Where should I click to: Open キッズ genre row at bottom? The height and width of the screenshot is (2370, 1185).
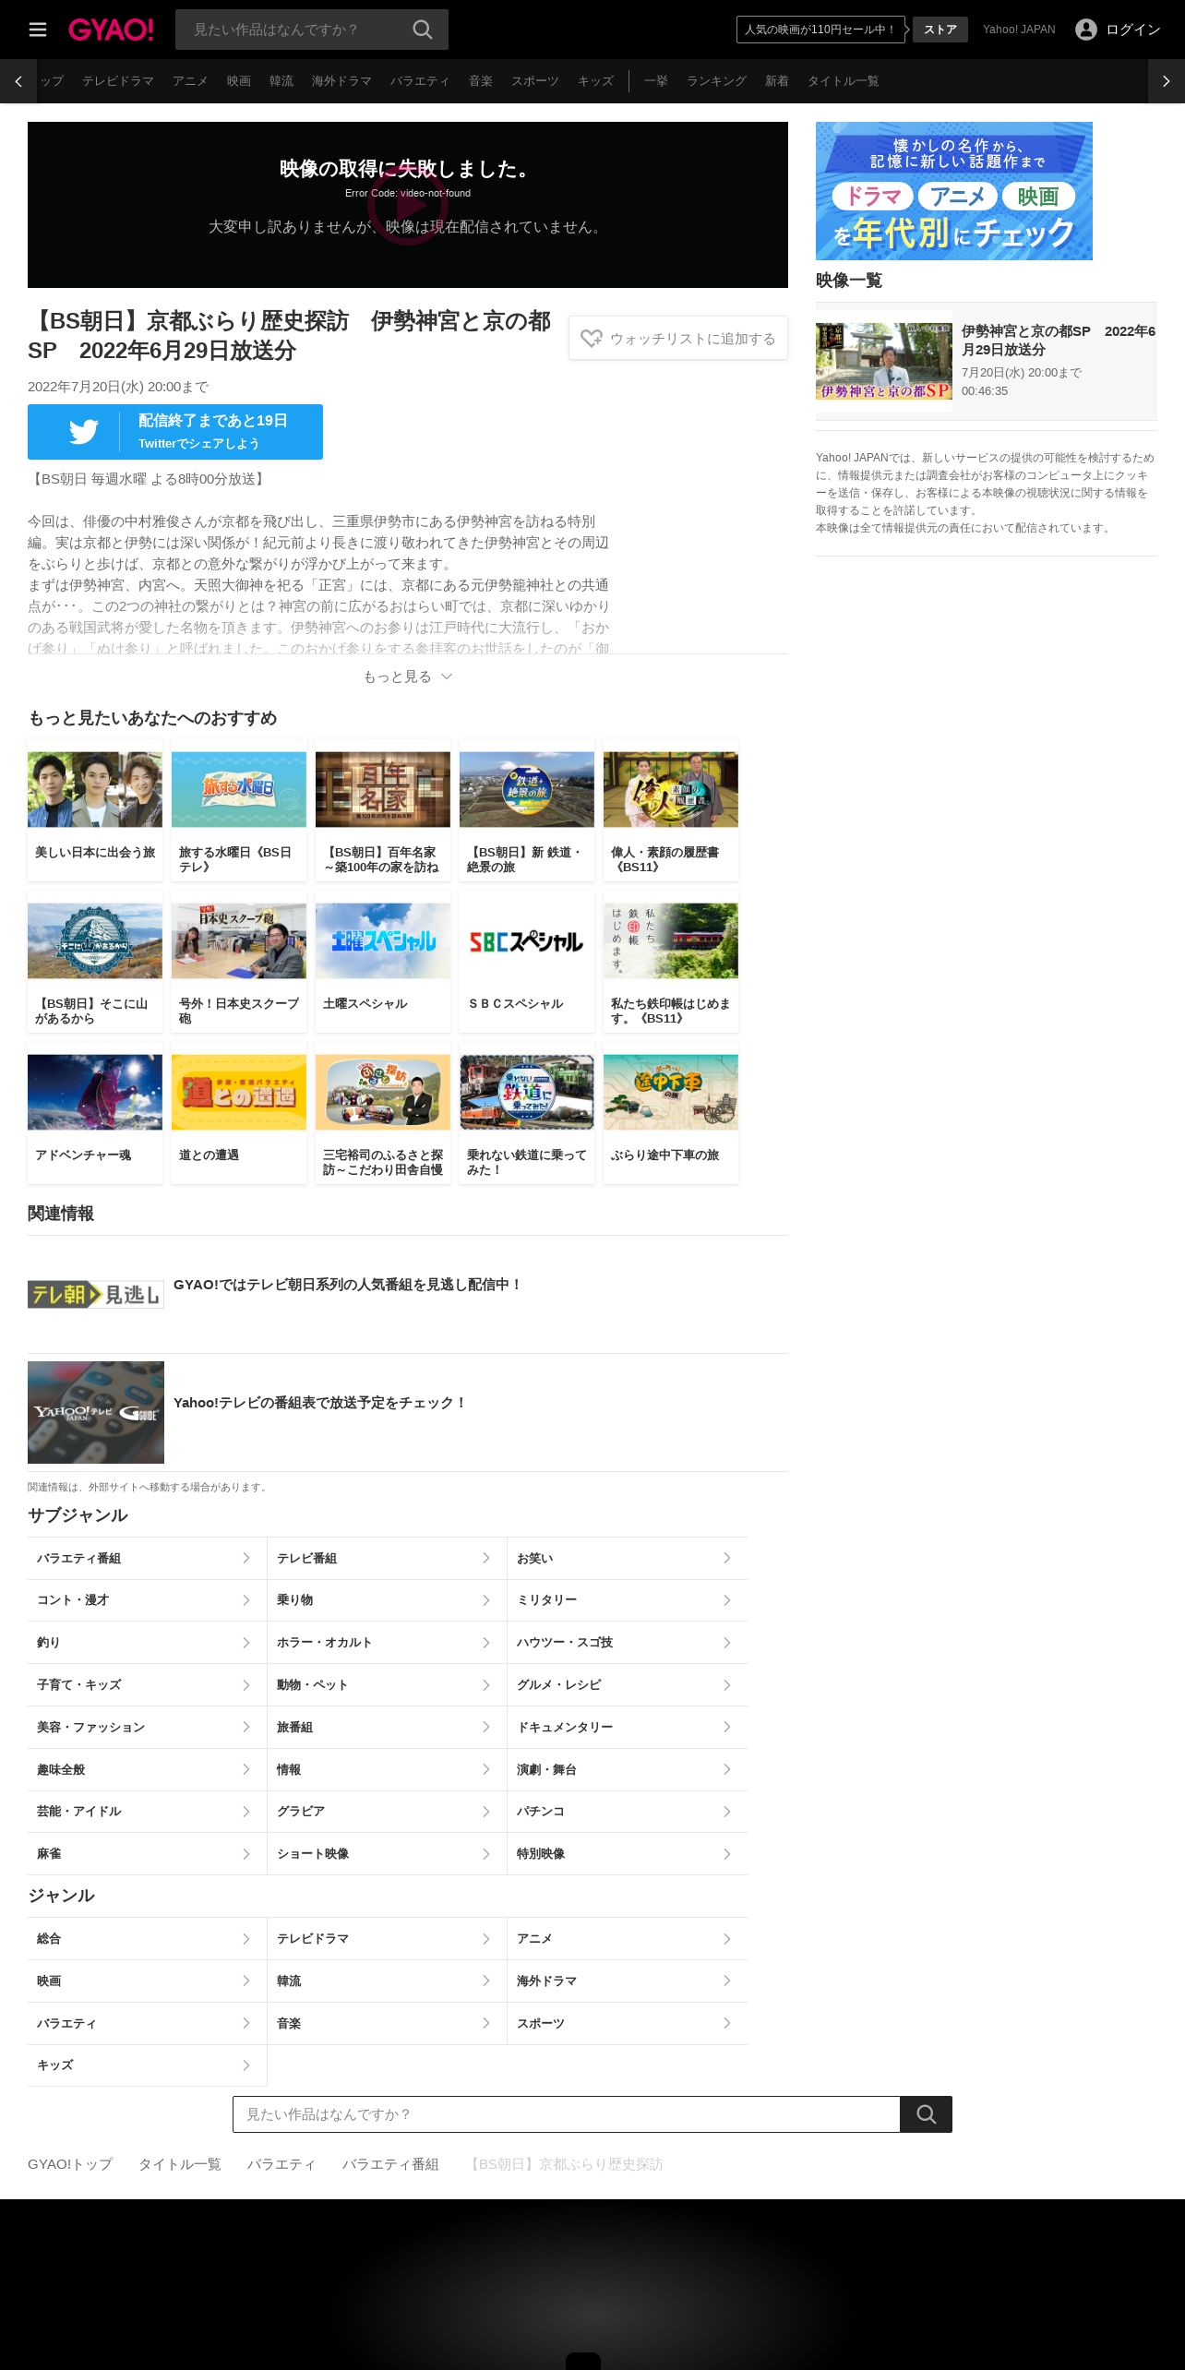point(148,2065)
